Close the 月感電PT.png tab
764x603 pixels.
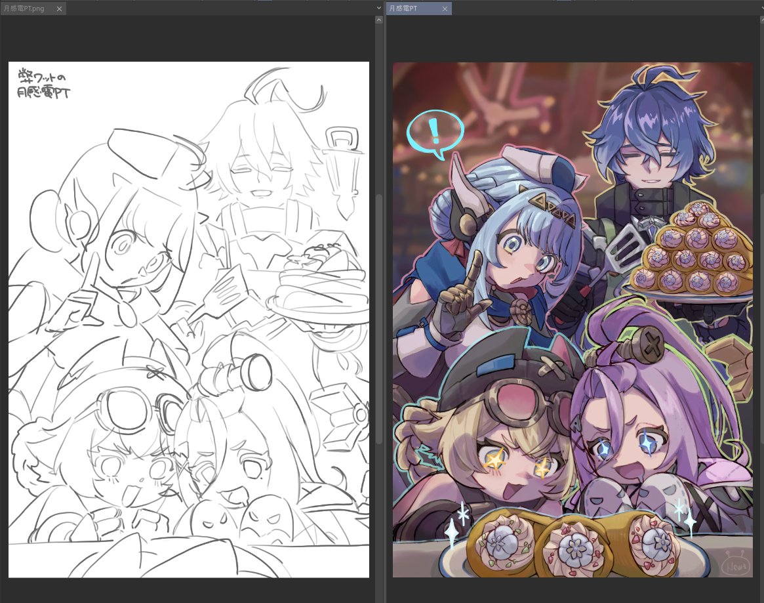[x=60, y=9]
